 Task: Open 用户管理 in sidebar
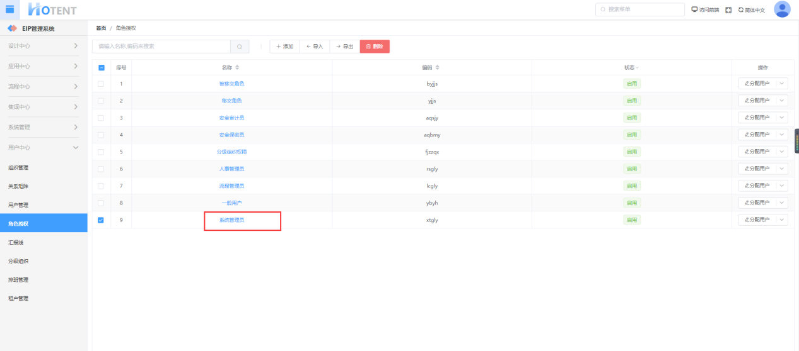[x=44, y=205]
